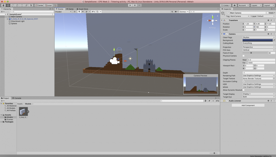Open Hierarchy create plus menu

[x=2, y=12]
